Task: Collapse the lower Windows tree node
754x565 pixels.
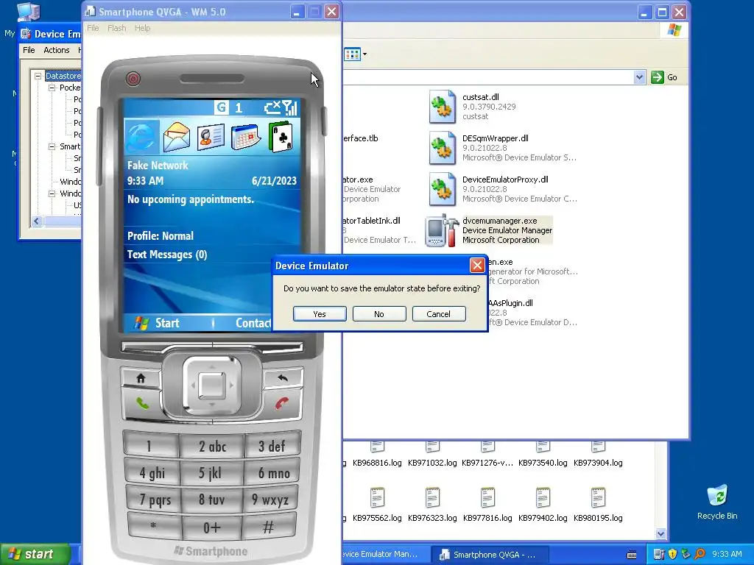Action: click(x=52, y=193)
